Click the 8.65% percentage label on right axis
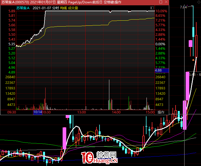The image size is (201, 166). (x=160, y=16)
